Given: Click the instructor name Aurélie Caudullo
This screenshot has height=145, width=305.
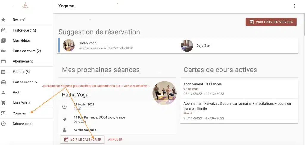Looking at the screenshot, I should click(85, 130).
